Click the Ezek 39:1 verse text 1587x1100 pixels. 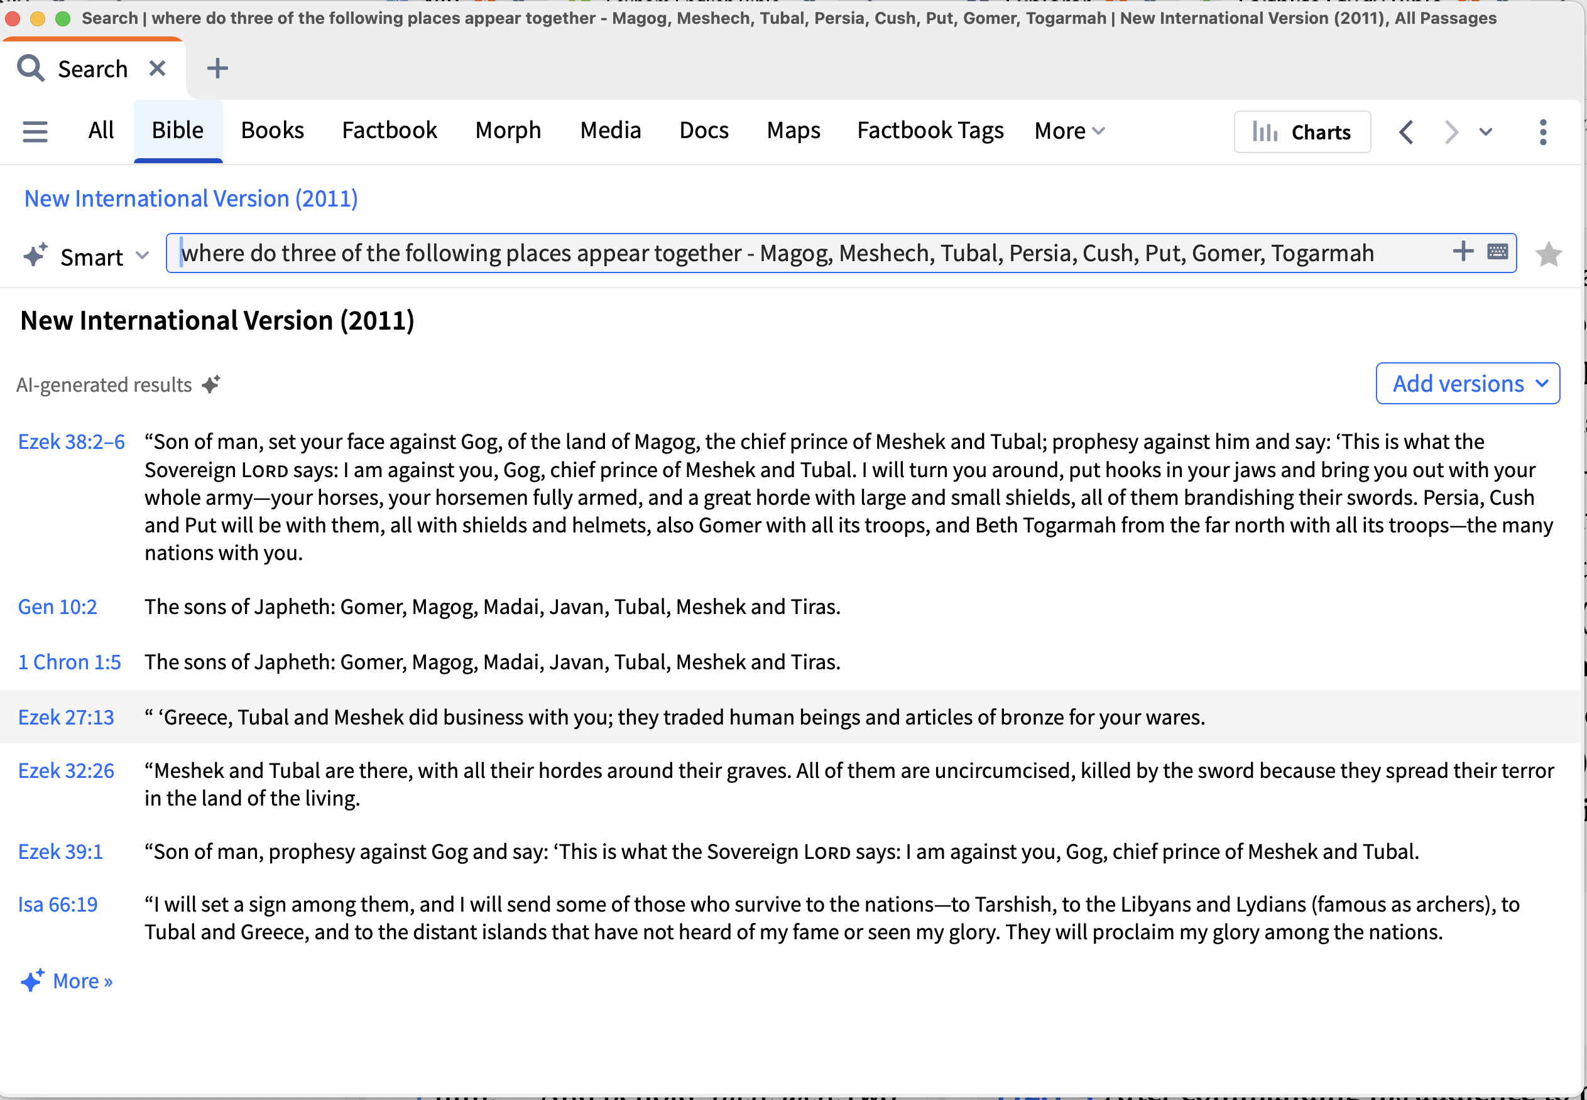point(782,851)
